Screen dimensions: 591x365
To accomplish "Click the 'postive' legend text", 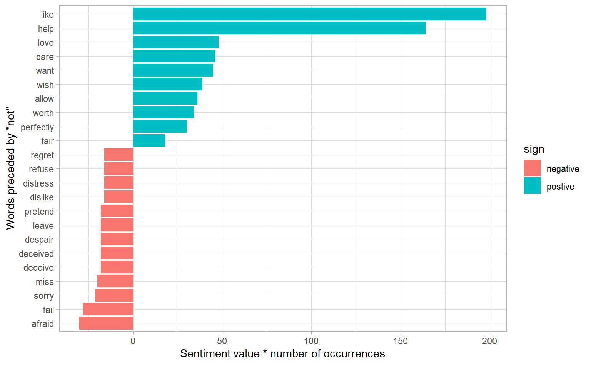I will [560, 187].
